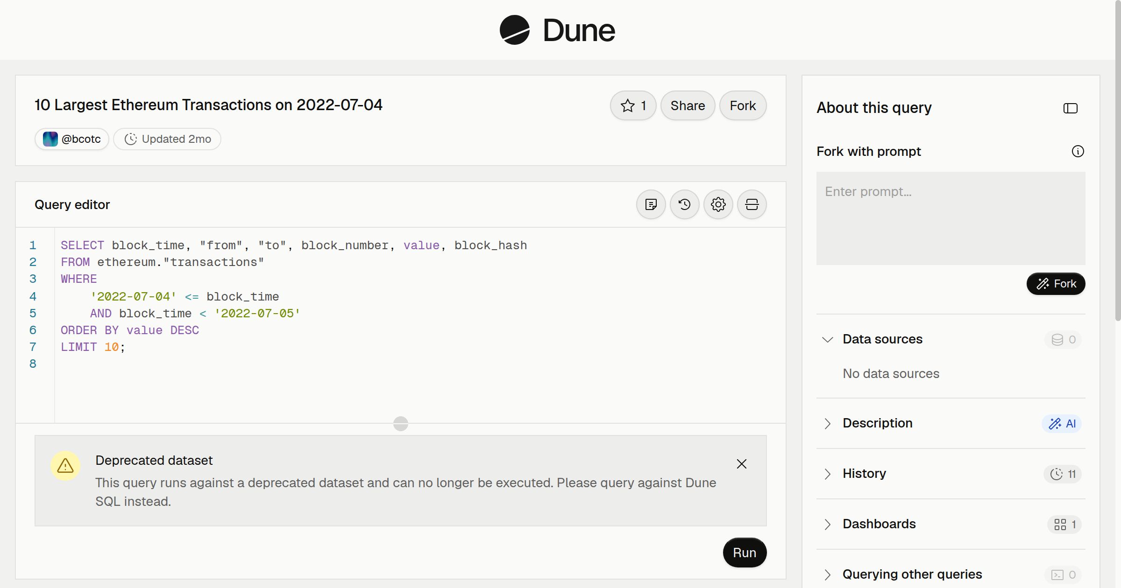
Task: Click the black Fork with AI button
Action: tap(1056, 284)
